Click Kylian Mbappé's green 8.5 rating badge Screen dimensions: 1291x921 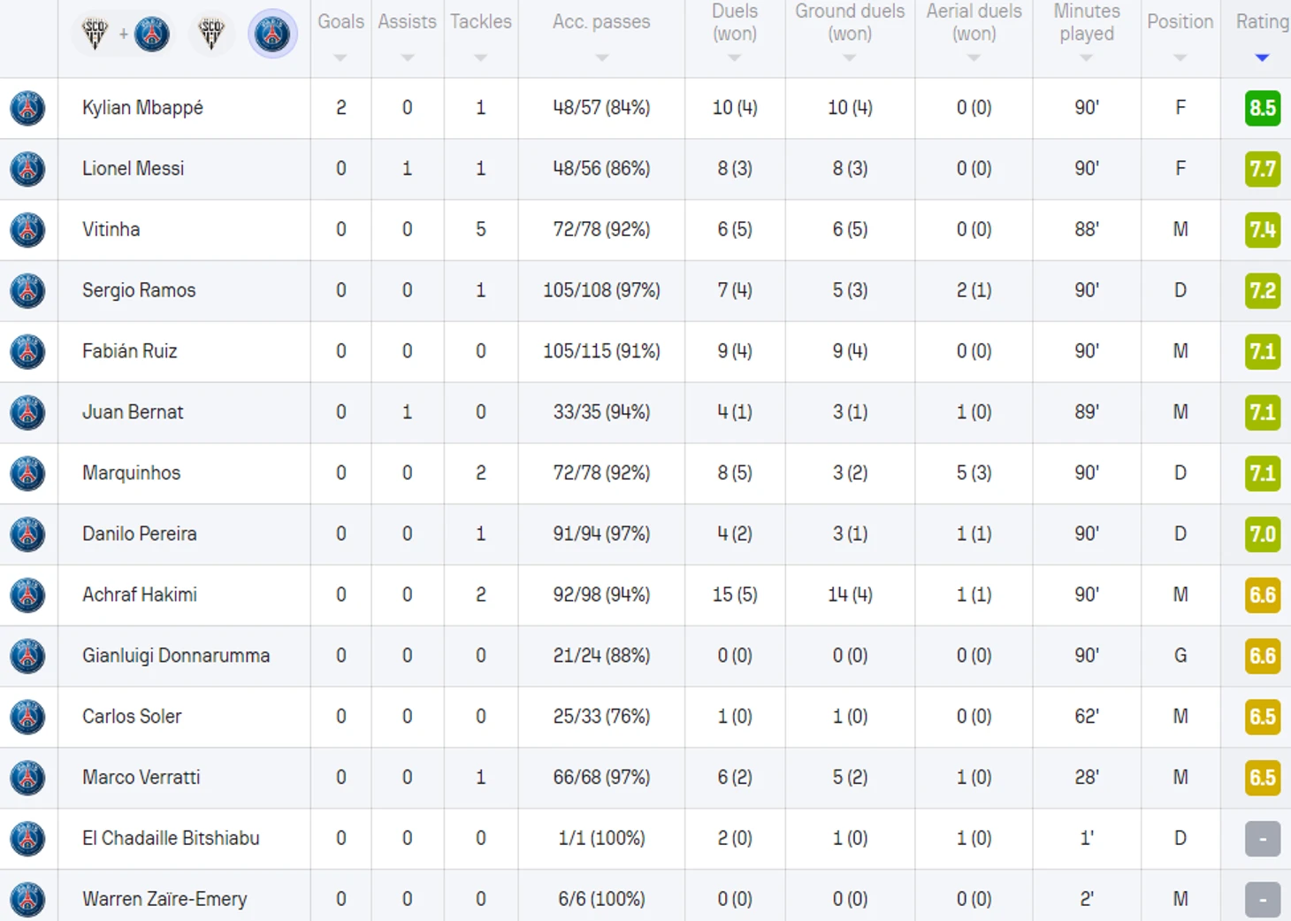[1262, 108]
